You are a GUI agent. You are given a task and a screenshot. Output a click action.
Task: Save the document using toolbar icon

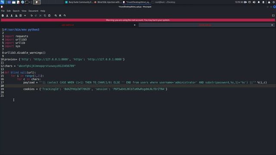tap(12, 15)
